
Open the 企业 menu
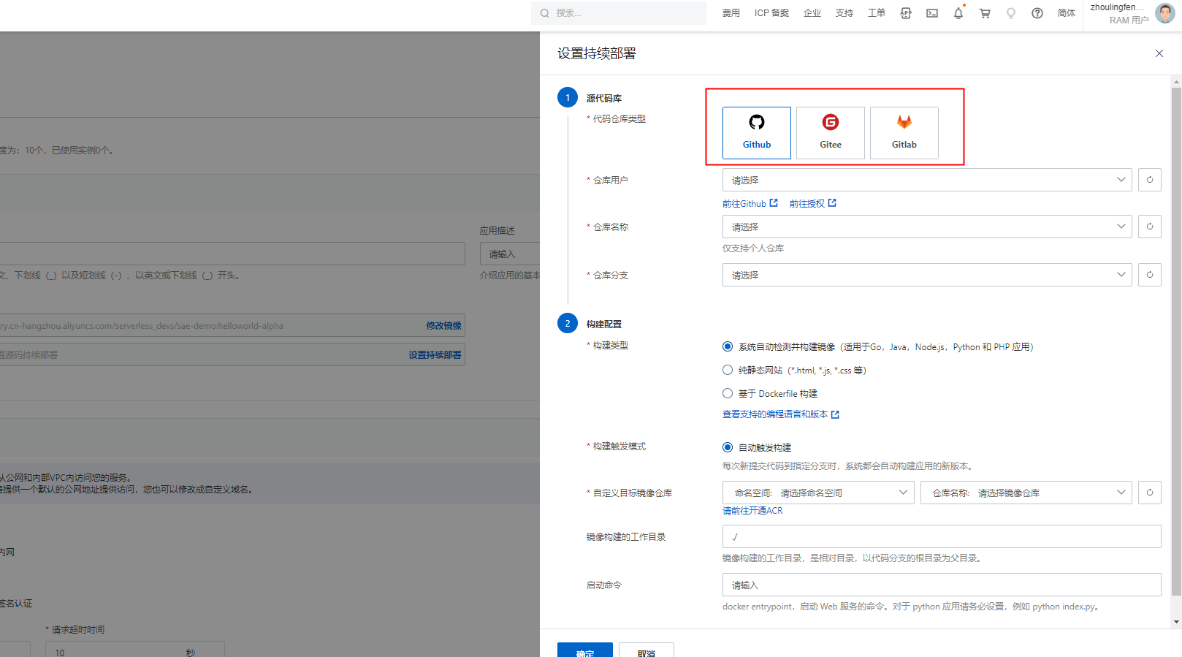812,13
